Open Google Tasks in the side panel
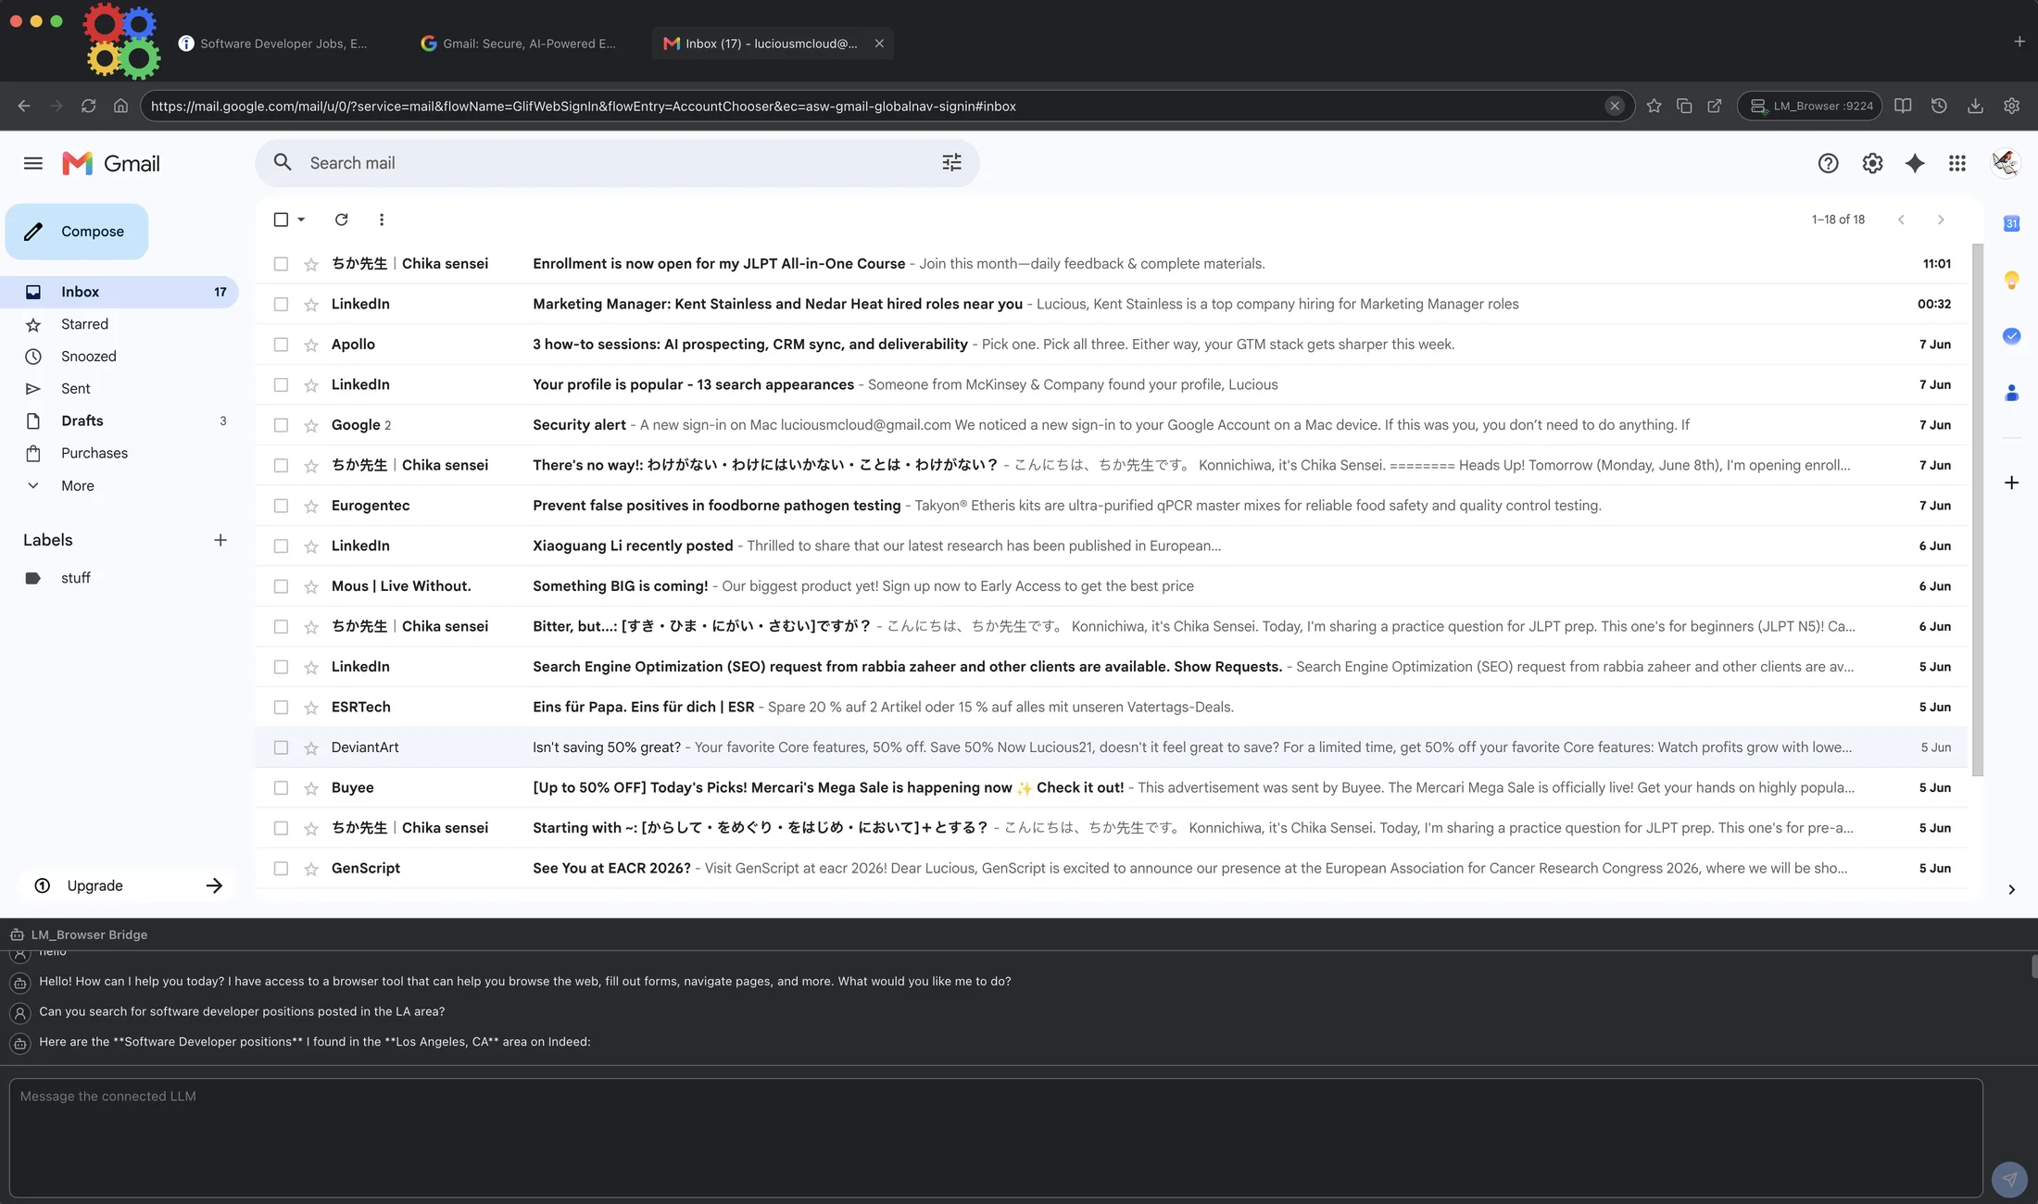This screenshot has height=1204, width=2038. coord(2011,336)
